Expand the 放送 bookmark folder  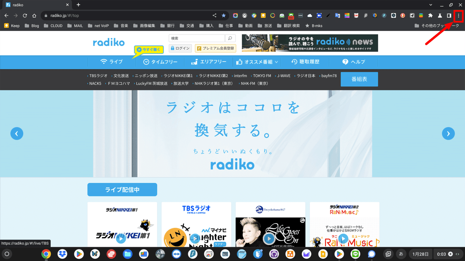pyautogui.click(x=265, y=26)
